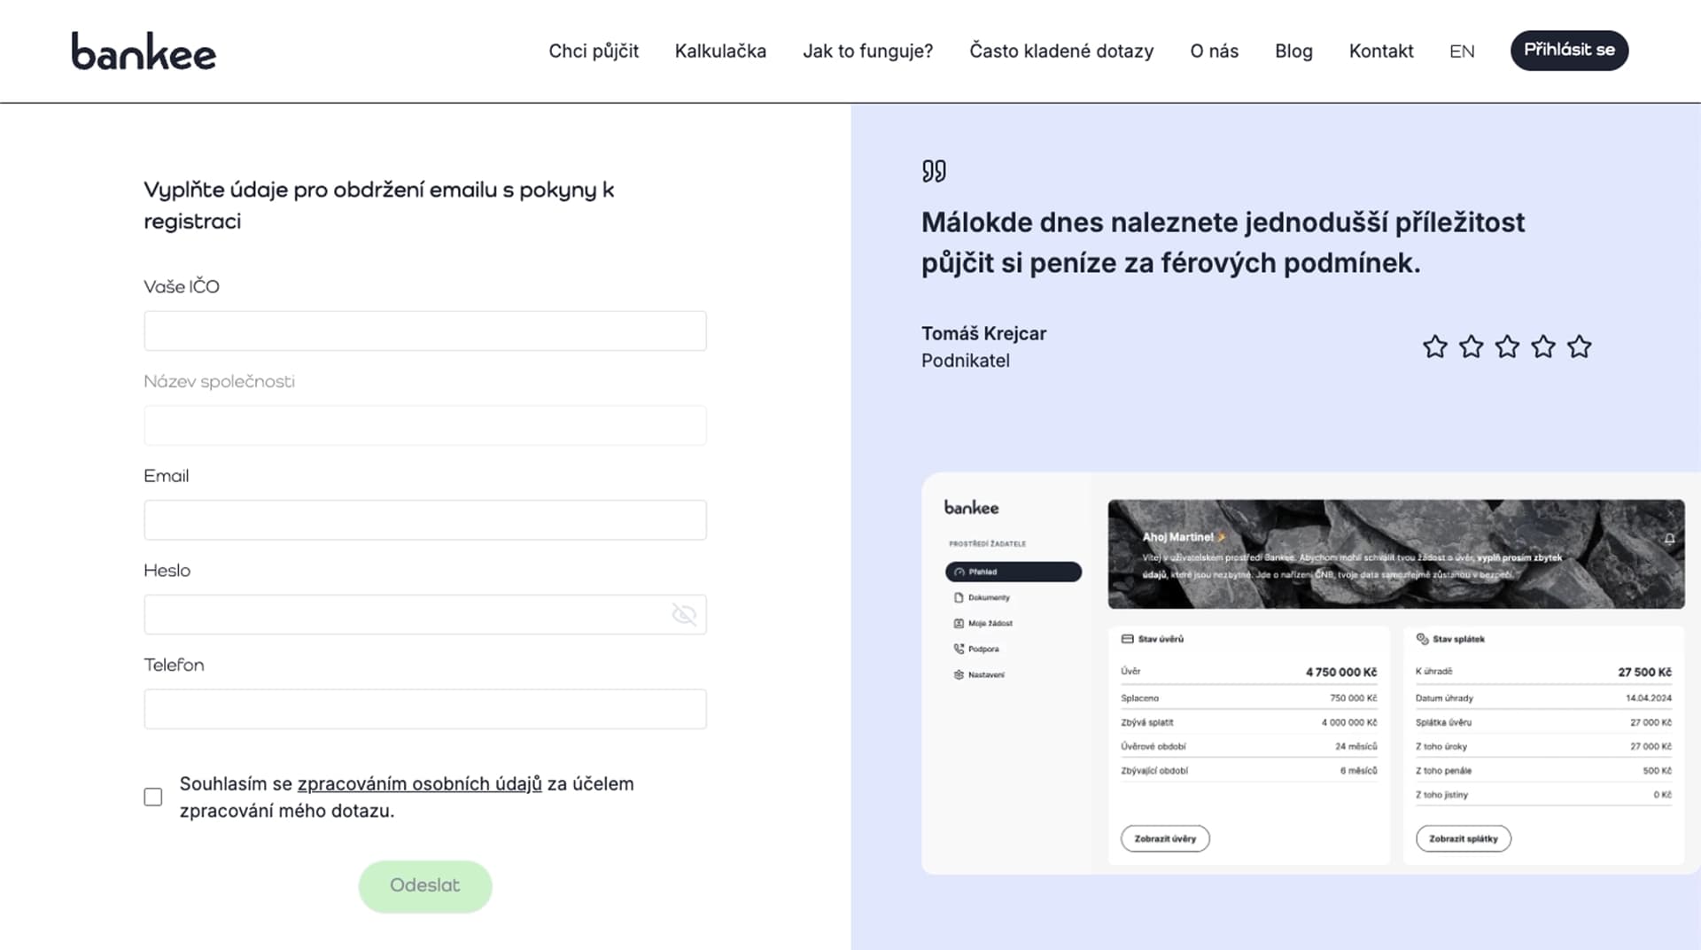This screenshot has width=1701, height=950.
Task: Select Nastavení in dashboard preview sidebar
Action: [985, 674]
